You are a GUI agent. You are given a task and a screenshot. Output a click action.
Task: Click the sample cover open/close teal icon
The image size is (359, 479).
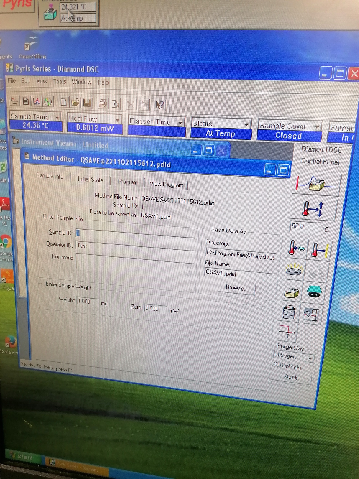[314, 292]
